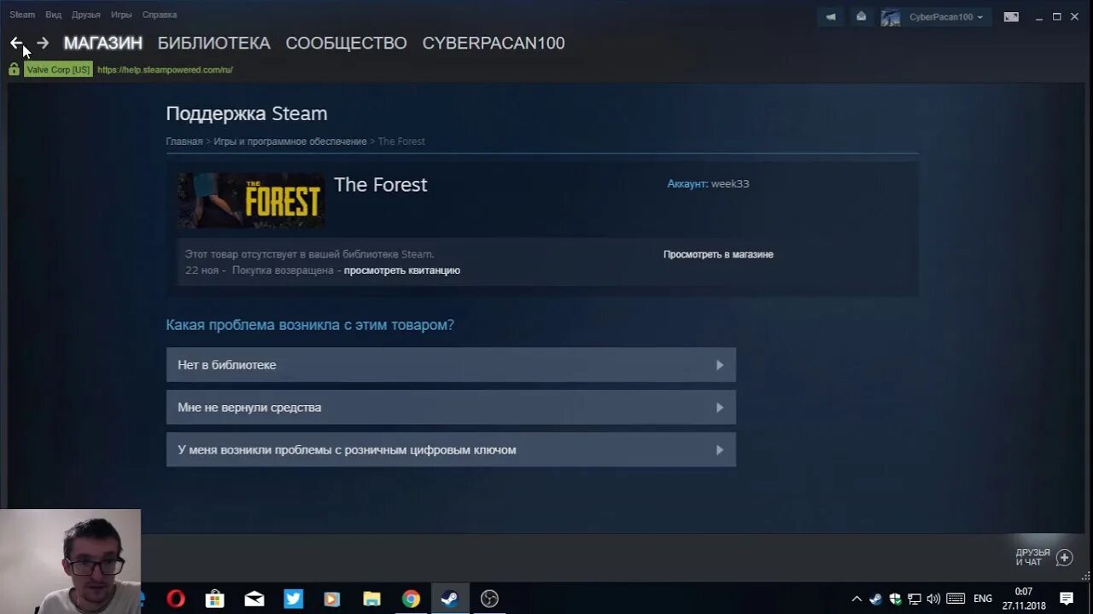The width and height of the screenshot is (1093, 614).
Task: Click the arrow on Мне не вернули средства row
Action: coord(720,408)
